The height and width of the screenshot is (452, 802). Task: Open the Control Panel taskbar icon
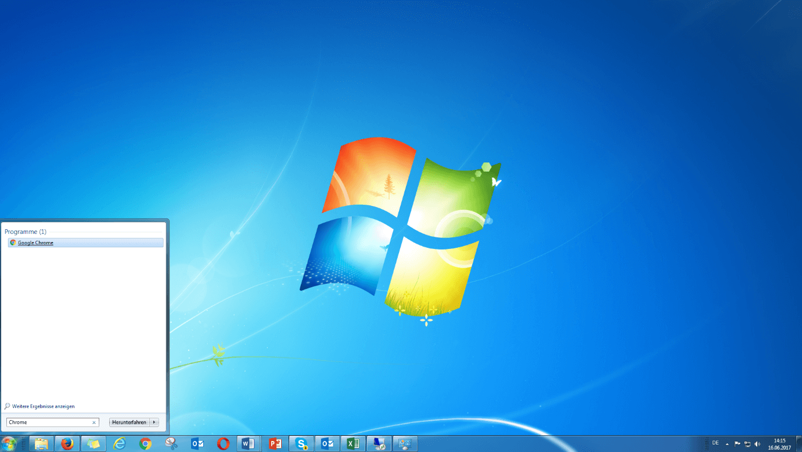(405, 444)
